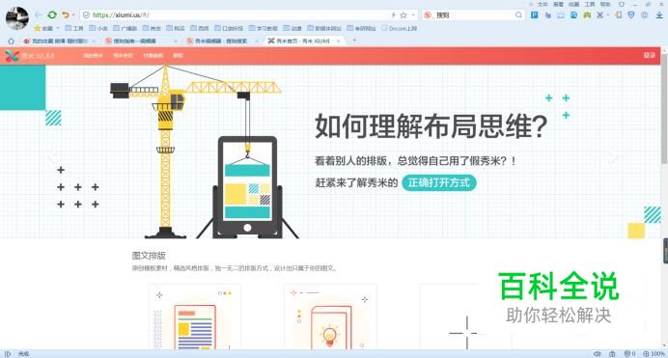Viewport: 668px width, 358px height.
Task: Open the 收藏 menu in title bar
Action: [x=573, y=4]
